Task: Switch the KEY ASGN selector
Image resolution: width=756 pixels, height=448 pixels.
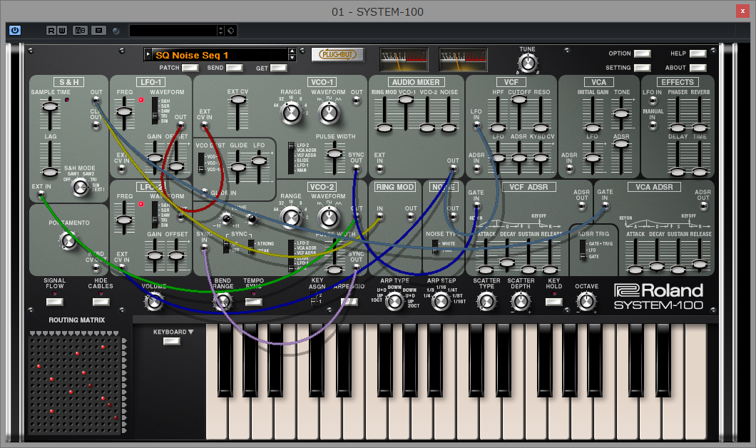Action: tap(313, 300)
